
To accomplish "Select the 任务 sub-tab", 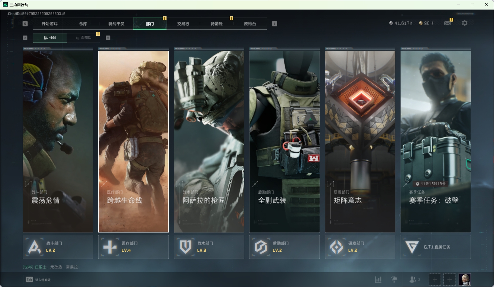I will (50, 38).
